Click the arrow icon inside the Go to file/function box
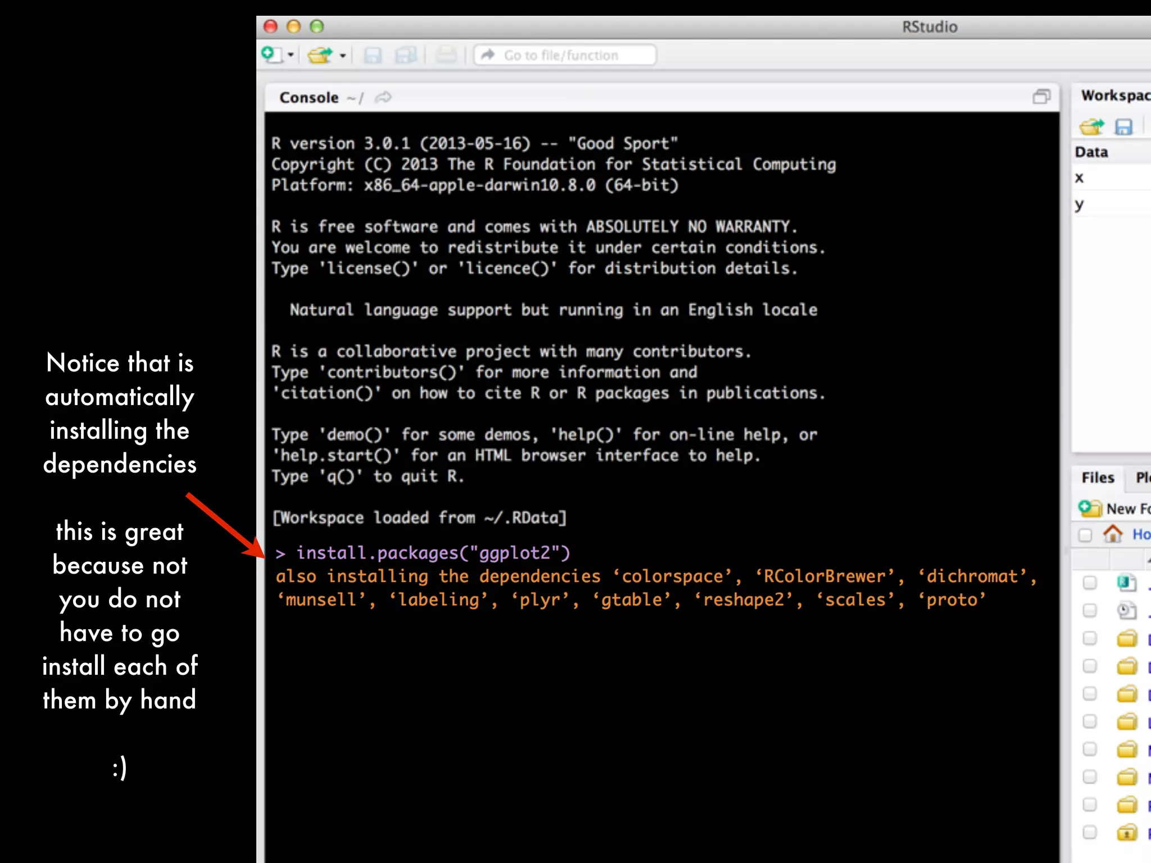This screenshot has width=1151, height=863. point(488,54)
